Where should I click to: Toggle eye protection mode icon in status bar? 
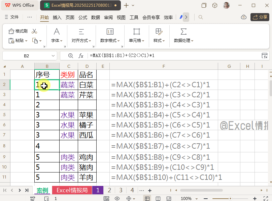[117, 198]
